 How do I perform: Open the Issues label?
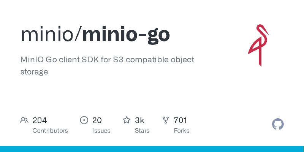tap(101, 130)
